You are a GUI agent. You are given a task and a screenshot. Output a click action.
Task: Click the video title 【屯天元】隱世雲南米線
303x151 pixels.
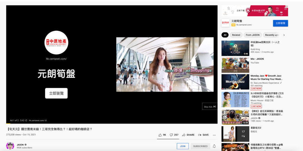click(x=49, y=129)
